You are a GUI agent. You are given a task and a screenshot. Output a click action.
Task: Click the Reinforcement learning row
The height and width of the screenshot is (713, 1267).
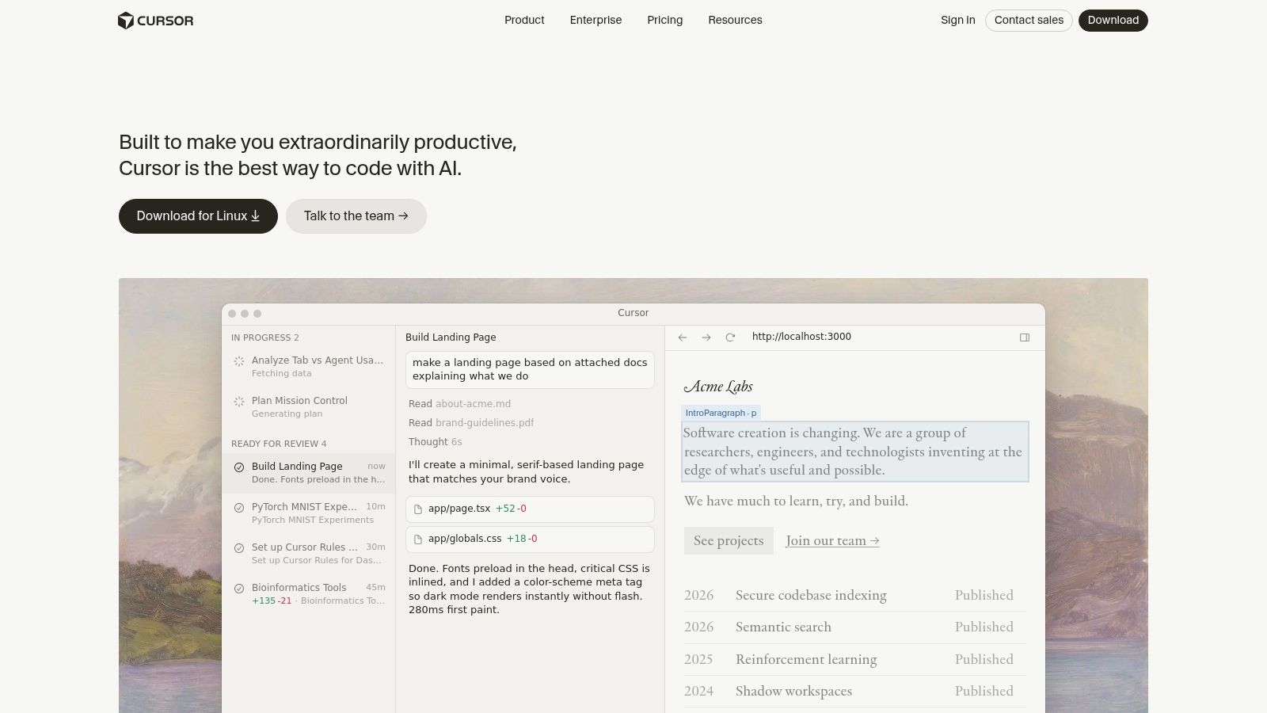pyautogui.click(x=855, y=660)
